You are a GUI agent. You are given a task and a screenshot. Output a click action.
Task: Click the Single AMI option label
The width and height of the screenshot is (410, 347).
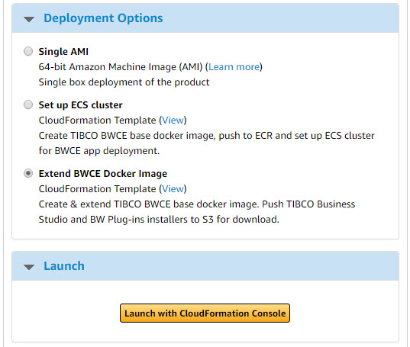tap(63, 51)
